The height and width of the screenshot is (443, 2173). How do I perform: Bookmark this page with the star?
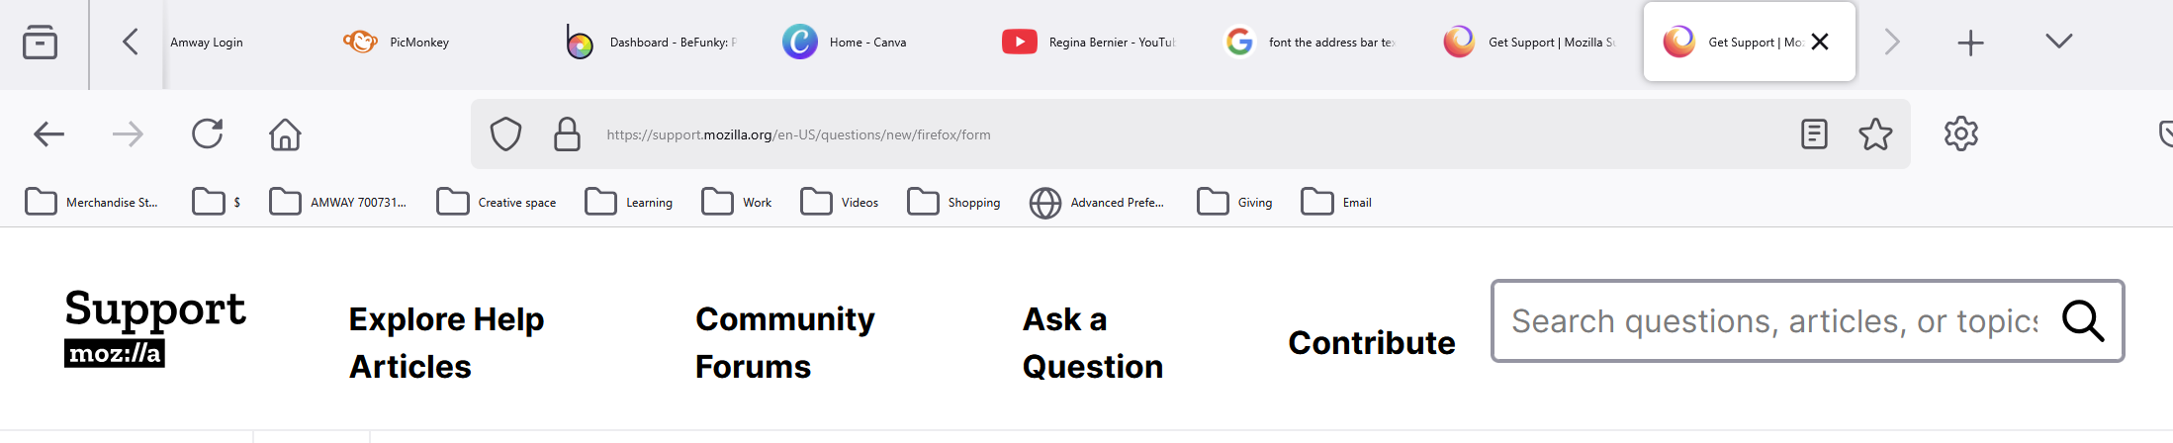[1875, 133]
